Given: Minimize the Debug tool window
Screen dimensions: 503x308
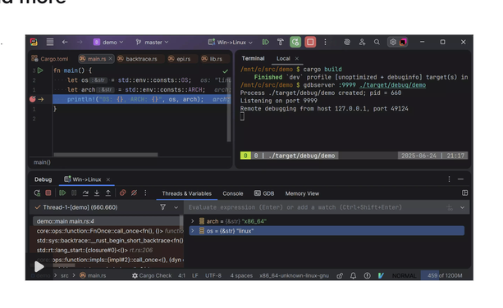Looking at the screenshot, I should click(460, 179).
